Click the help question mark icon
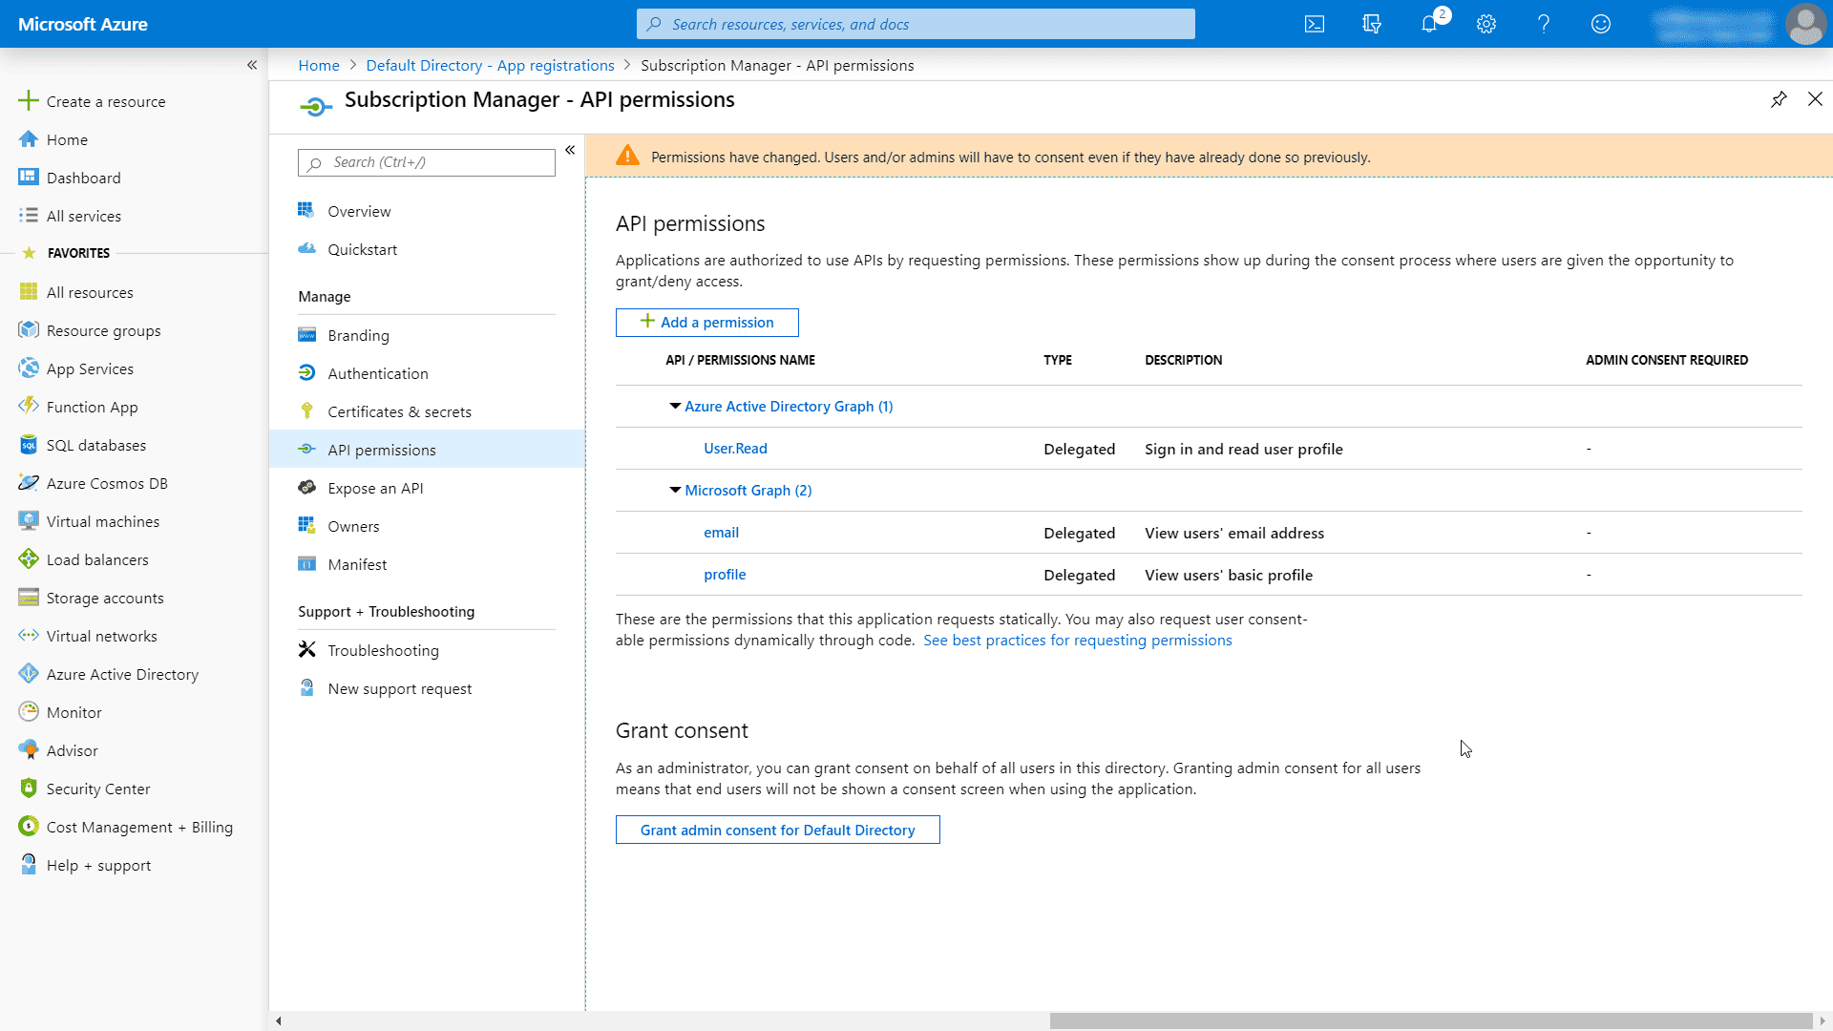1833x1031 pixels. click(x=1544, y=24)
